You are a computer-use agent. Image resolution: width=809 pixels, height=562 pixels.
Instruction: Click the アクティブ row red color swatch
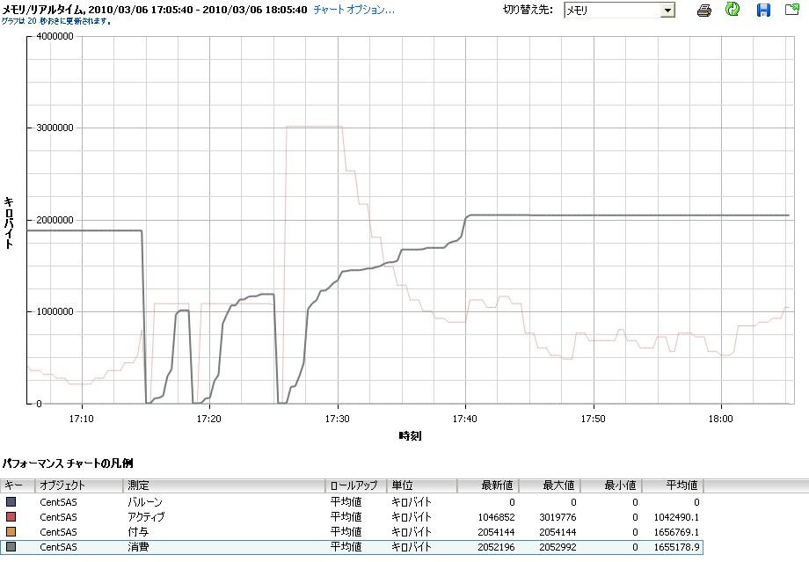[x=11, y=516]
